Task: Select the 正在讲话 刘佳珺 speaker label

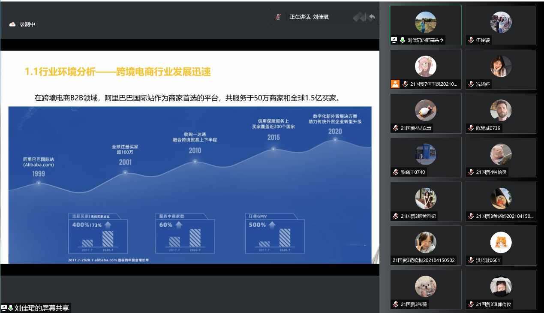Action: click(x=310, y=17)
